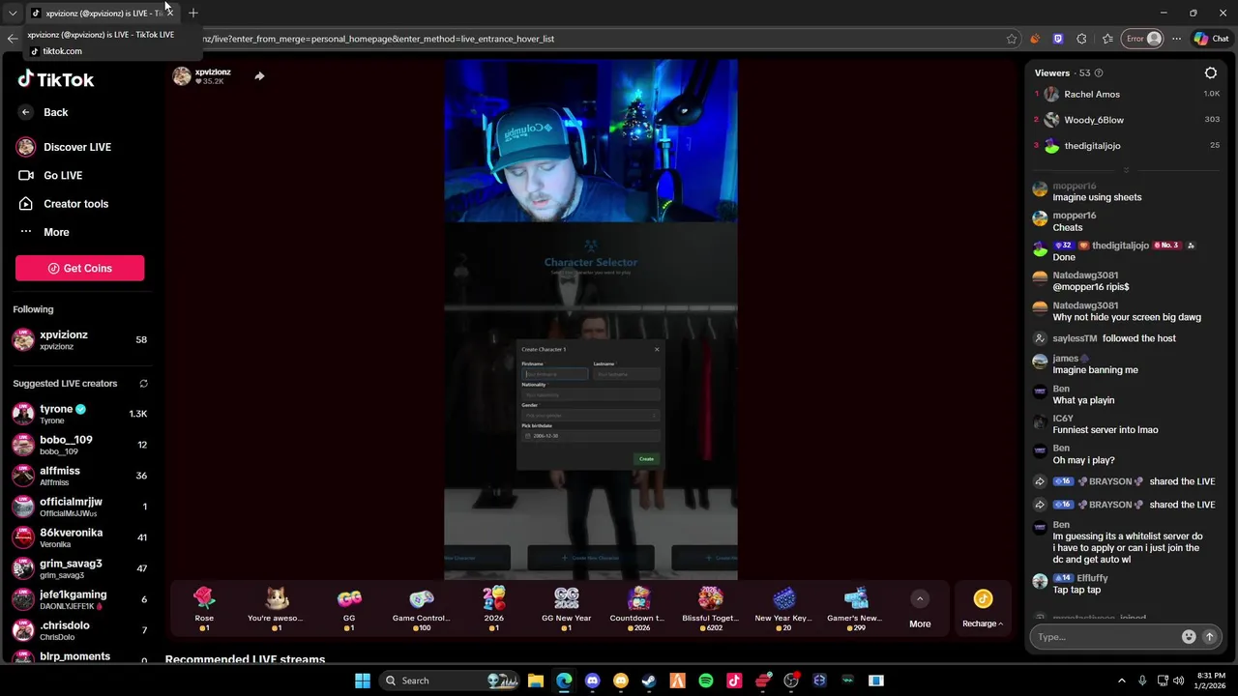Bookmark this page with star icon
1238x696 pixels.
[1012, 39]
